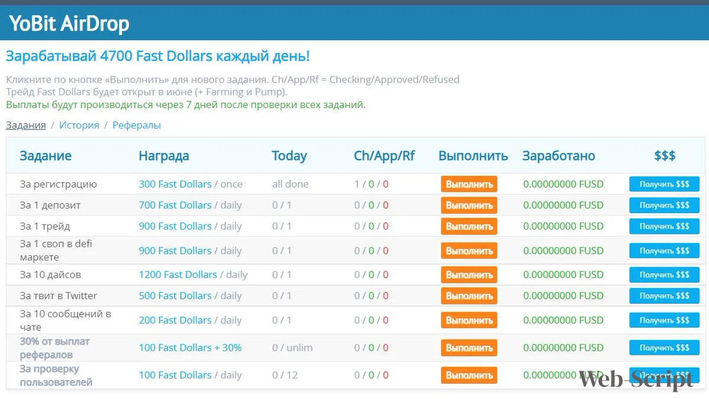Click the FUSD amount in the За регистрацию row
Viewport: 709px width, 399px height.
[563, 184]
